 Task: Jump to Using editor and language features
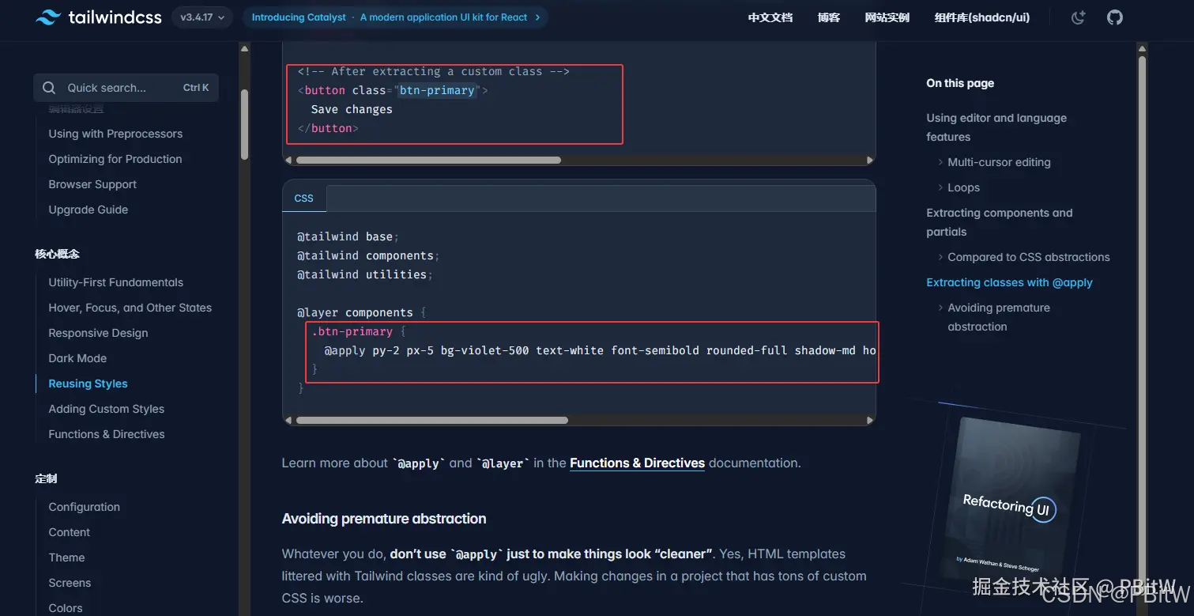[996, 127]
